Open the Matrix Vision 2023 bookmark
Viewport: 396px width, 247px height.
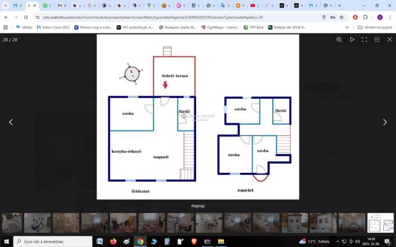click(x=53, y=28)
